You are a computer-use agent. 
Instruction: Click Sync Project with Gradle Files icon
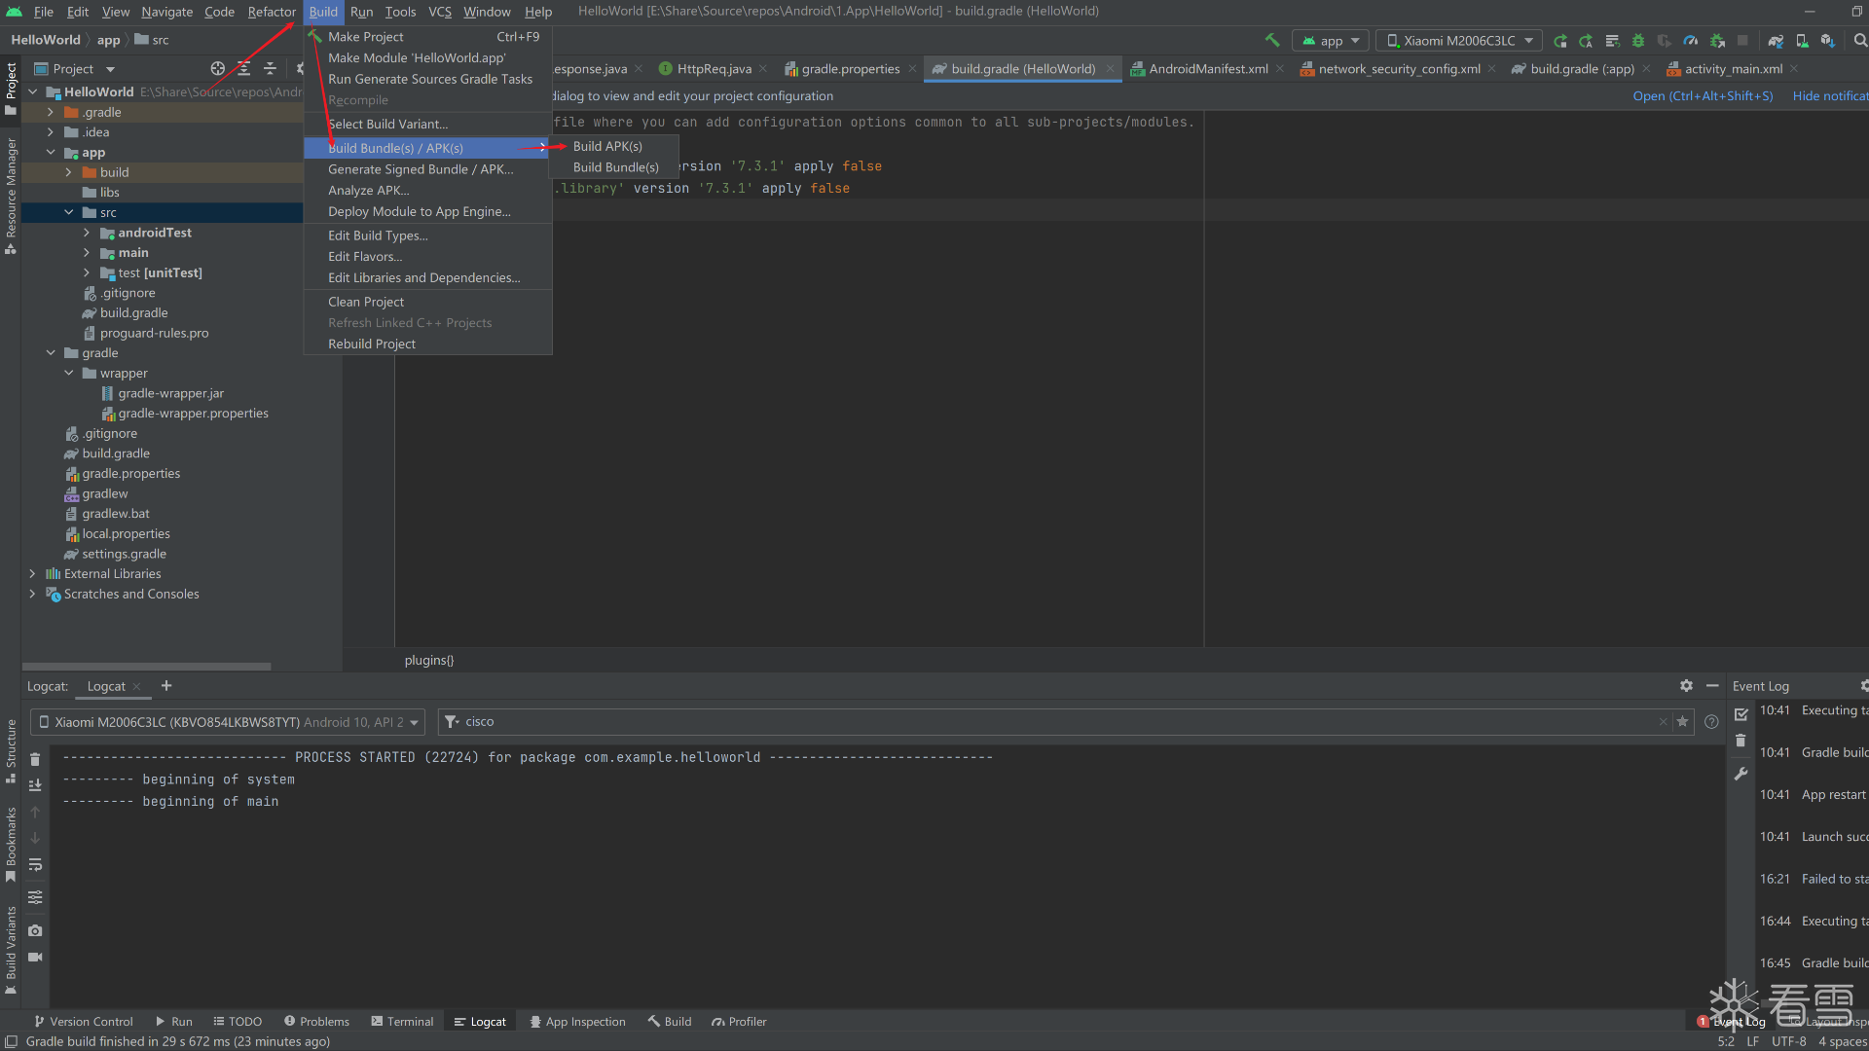tap(1776, 41)
